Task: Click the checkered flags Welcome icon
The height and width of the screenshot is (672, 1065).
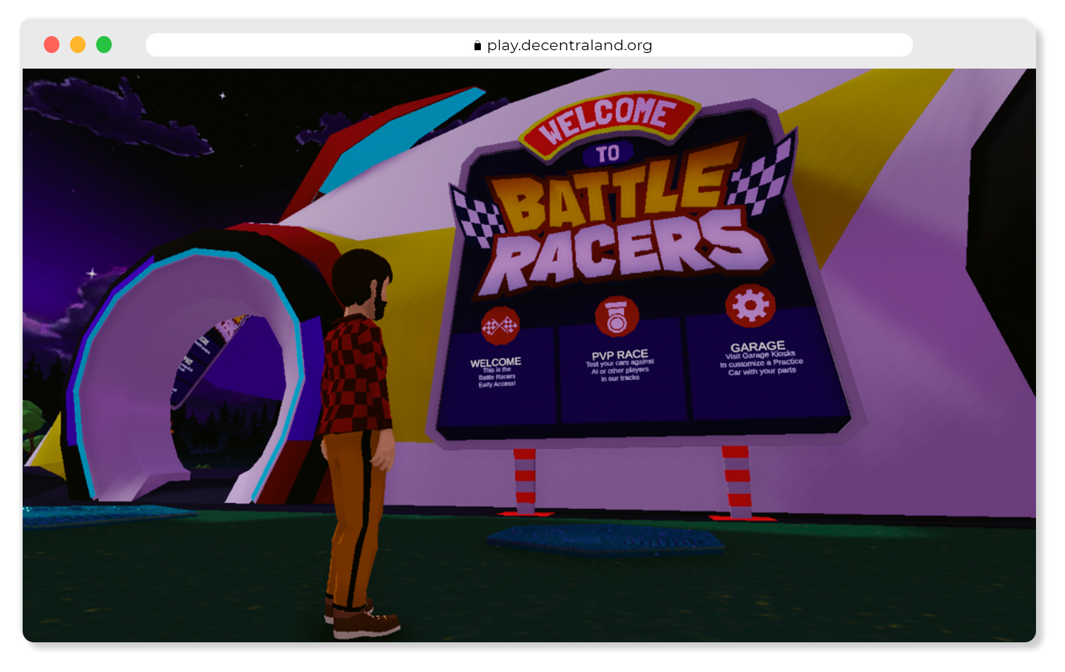Action: click(500, 325)
